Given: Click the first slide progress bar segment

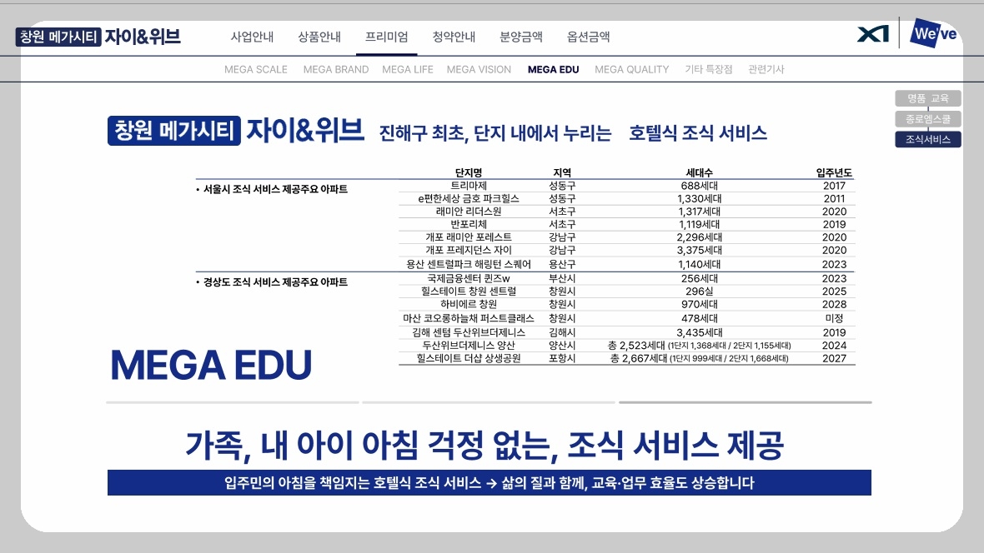Looking at the screenshot, I should [x=232, y=402].
